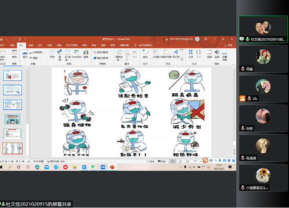
Task: Click the equation (π) icon
Action: (190, 53)
